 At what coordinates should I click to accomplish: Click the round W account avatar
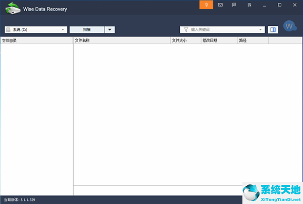click(x=289, y=26)
